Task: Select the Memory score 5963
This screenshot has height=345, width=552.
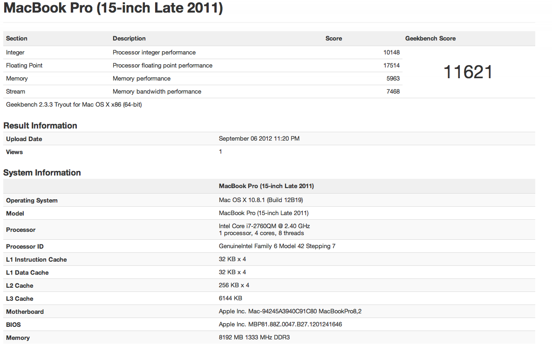Action: point(393,79)
